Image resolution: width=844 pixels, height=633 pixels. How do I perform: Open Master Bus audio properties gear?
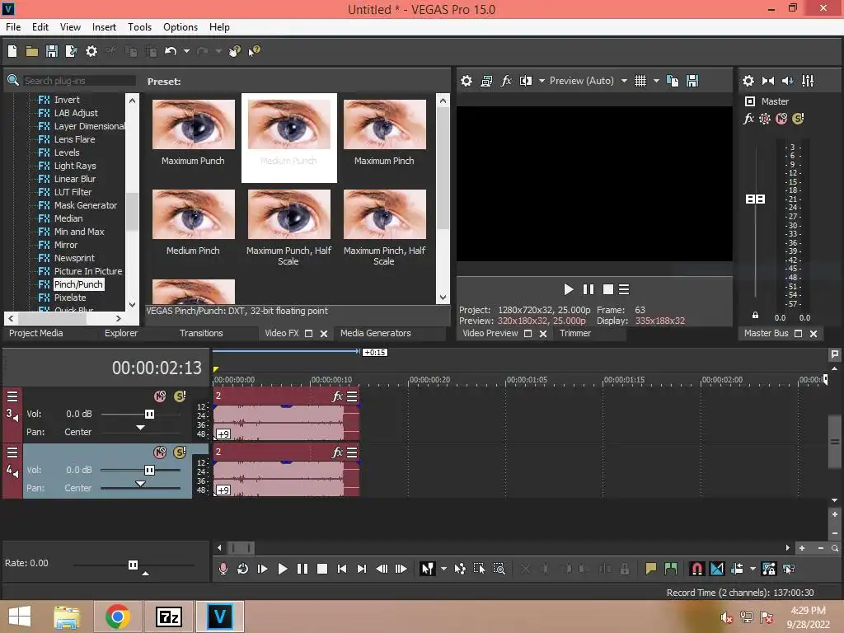[748, 81]
